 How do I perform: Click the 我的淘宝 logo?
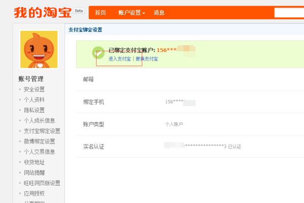coord(43,13)
